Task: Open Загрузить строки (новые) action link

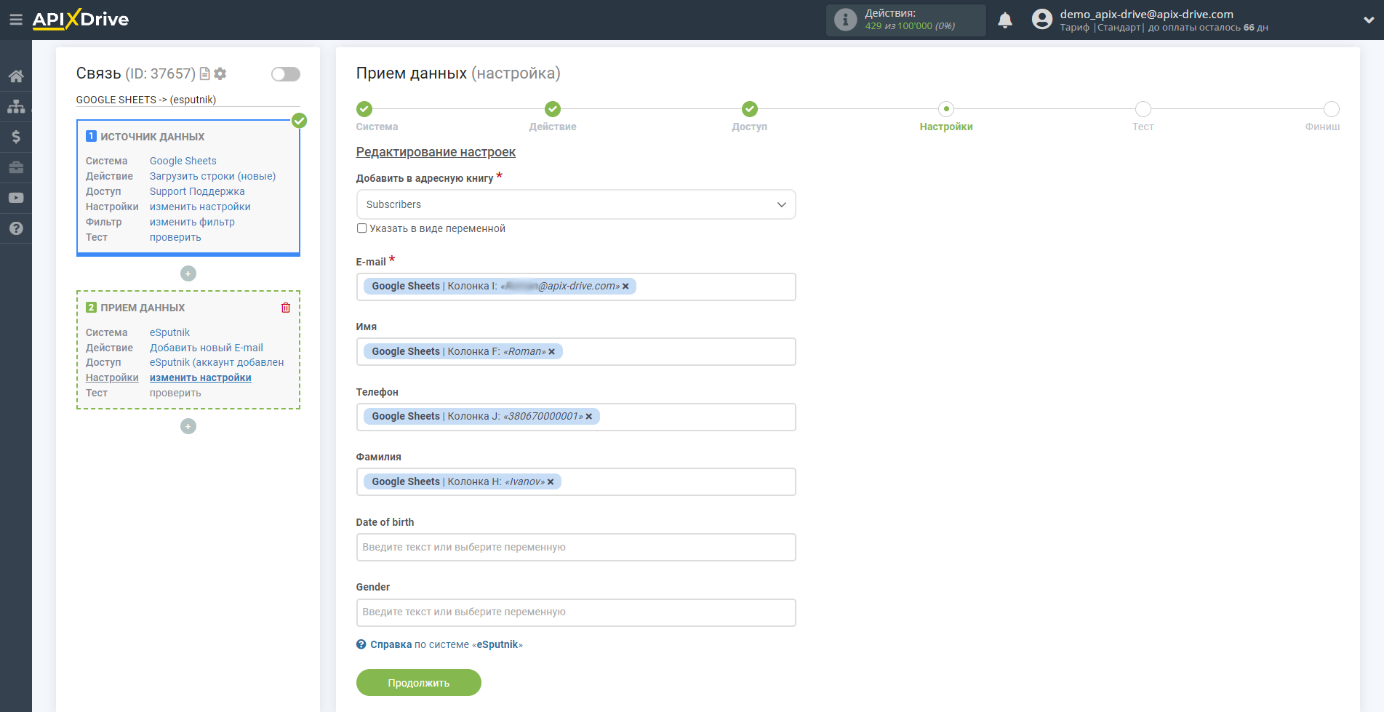Action: tap(213, 176)
